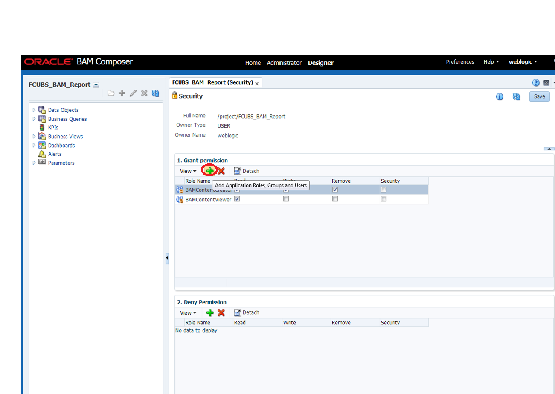
Task: Select the BAMContentViewer role name
Action: click(208, 199)
